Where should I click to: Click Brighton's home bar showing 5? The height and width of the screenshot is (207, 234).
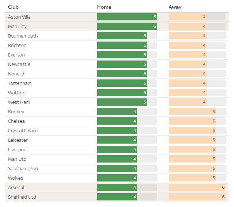[x=122, y=45]
